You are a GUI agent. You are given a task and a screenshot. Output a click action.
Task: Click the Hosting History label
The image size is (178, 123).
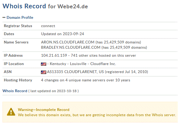18,80
